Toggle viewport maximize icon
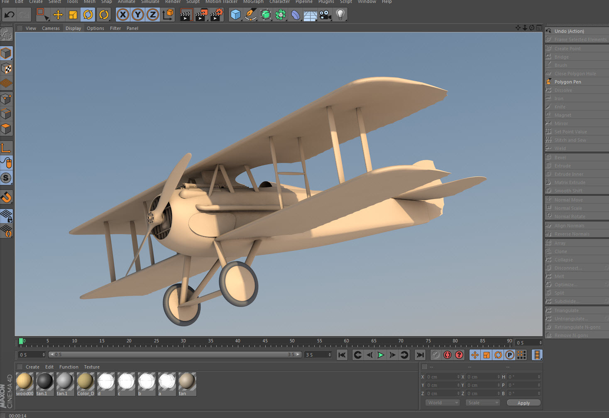The image size is (609, 418). 538,28
